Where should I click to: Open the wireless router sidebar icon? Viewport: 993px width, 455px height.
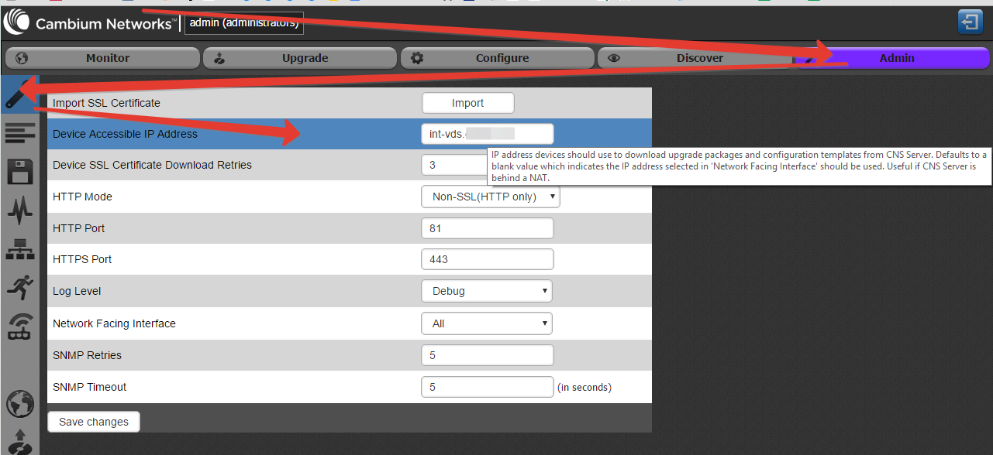(19, 327)
